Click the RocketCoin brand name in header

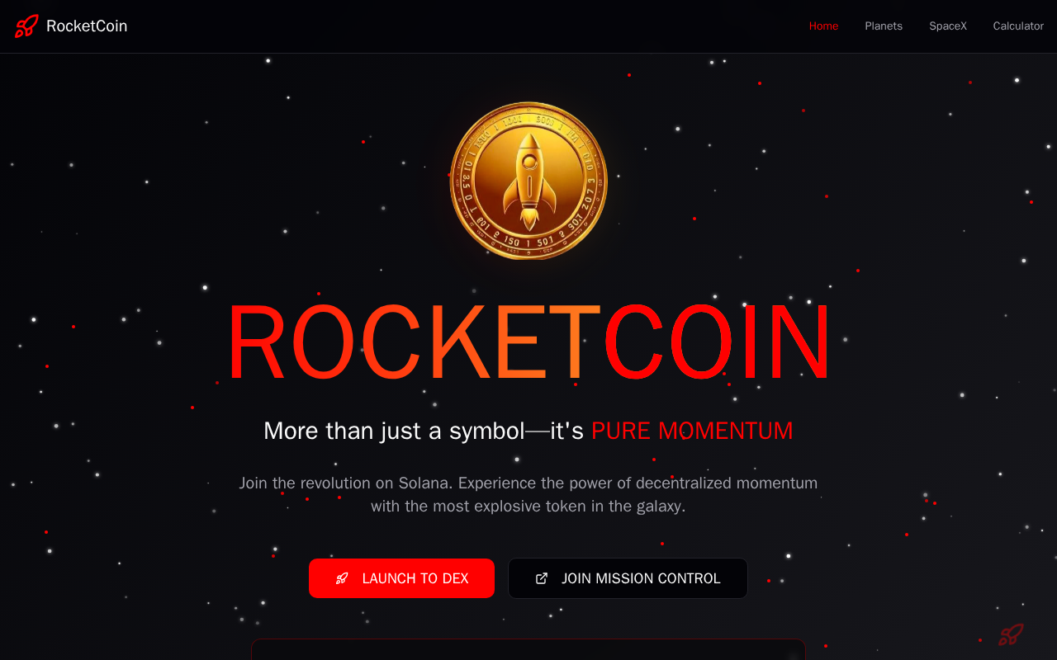(87, 26)
